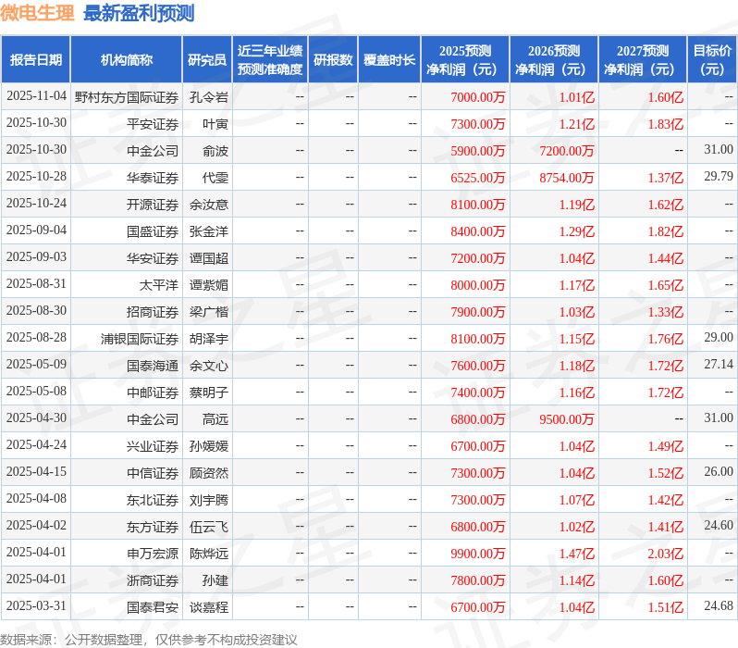Click researcher 谈嘉程
Screen dimensions: 738x648
(x=209, y=608)
